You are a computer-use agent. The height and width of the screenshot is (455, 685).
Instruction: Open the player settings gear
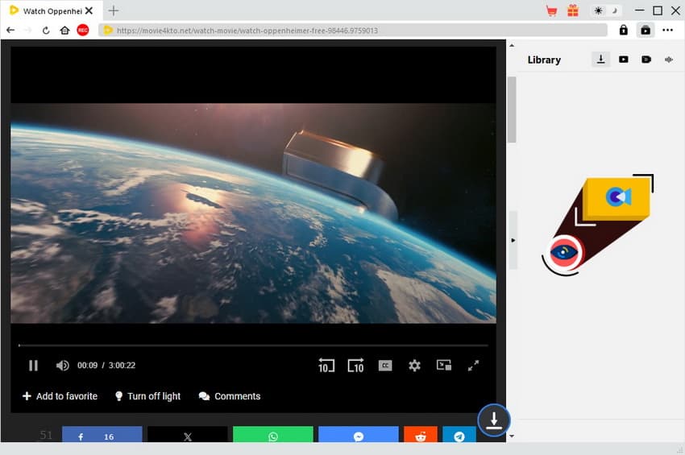414,366
